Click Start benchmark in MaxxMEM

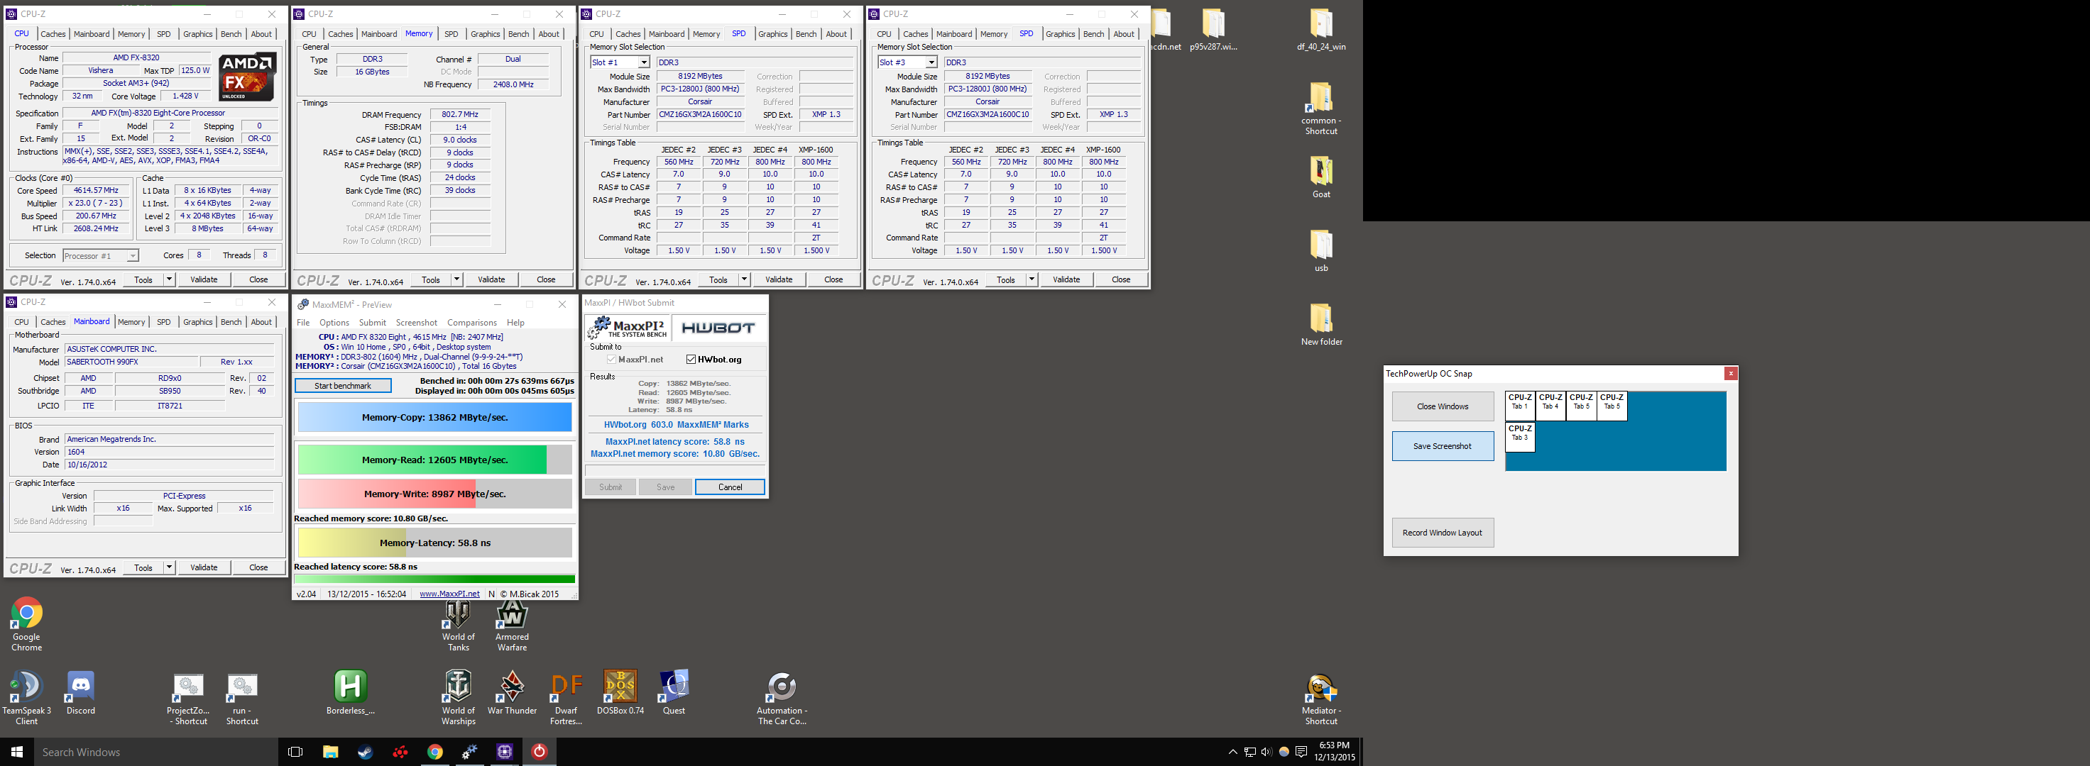click(342, 386)
